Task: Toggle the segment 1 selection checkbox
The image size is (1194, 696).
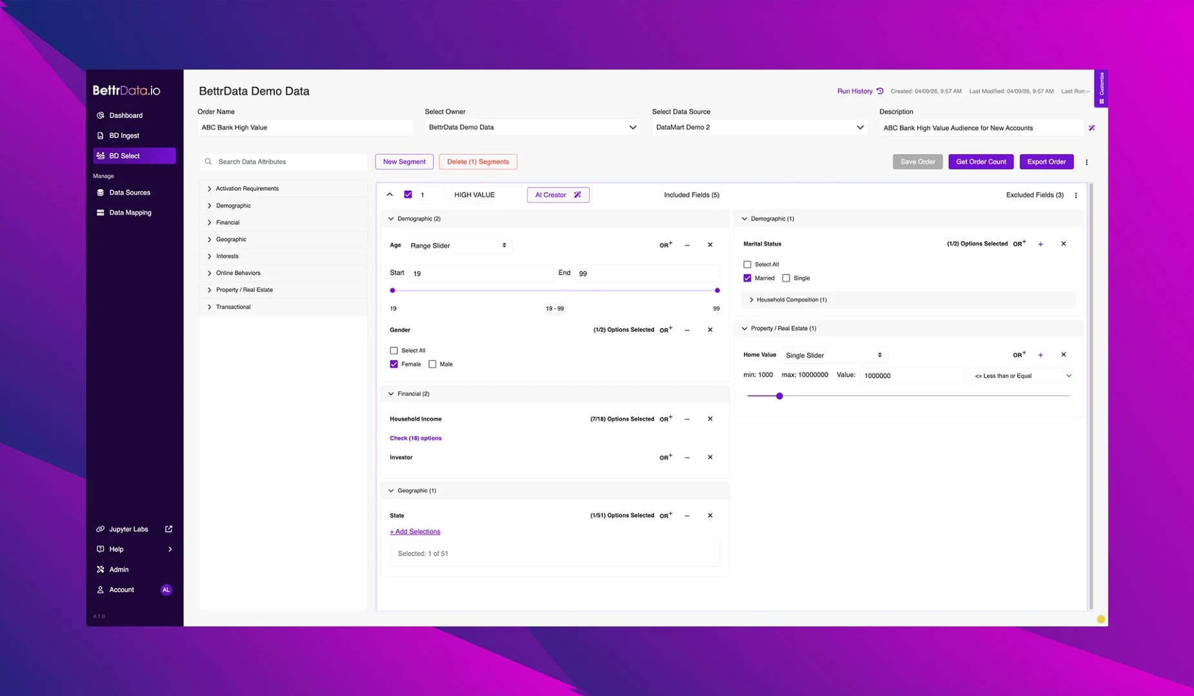Action: (408, 195)
